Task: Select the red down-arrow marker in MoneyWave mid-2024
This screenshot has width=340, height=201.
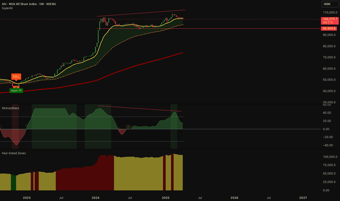Action: tap(120, 129)
